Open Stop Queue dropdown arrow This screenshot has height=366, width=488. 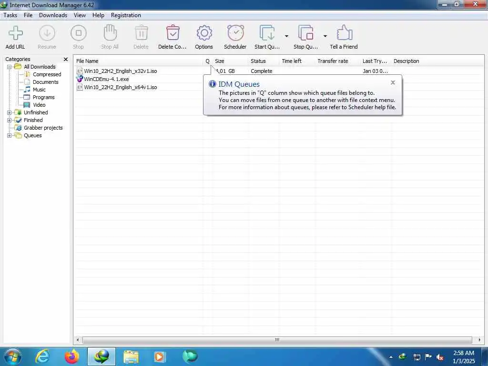pyautogui.click(x=325, y=36)
